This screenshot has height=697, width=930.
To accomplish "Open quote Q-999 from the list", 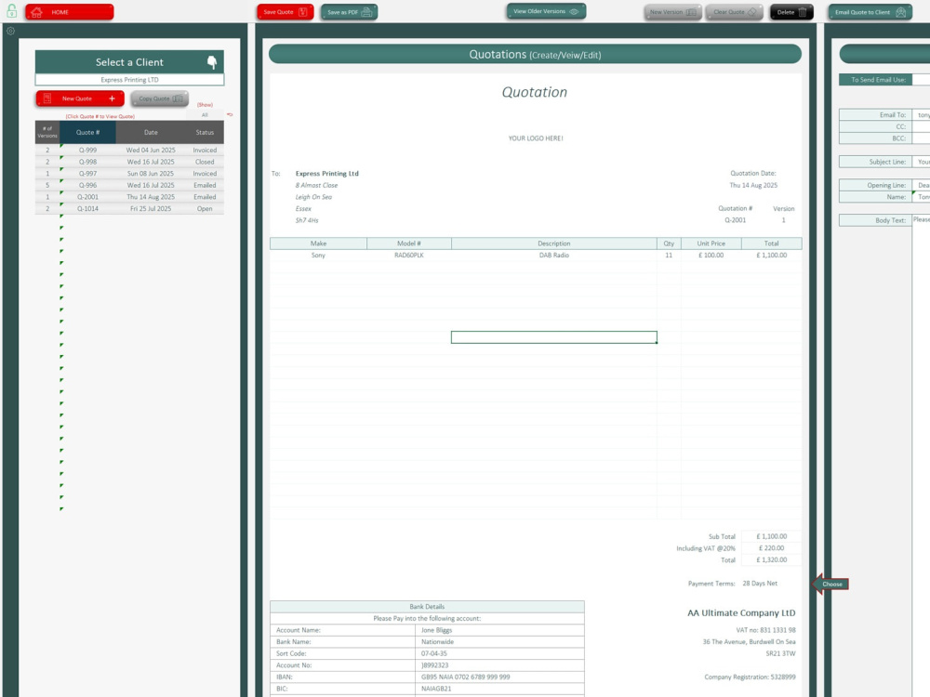I will pos(87,150).
